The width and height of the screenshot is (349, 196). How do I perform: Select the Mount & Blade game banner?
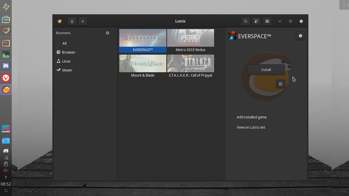pos(143,63)
